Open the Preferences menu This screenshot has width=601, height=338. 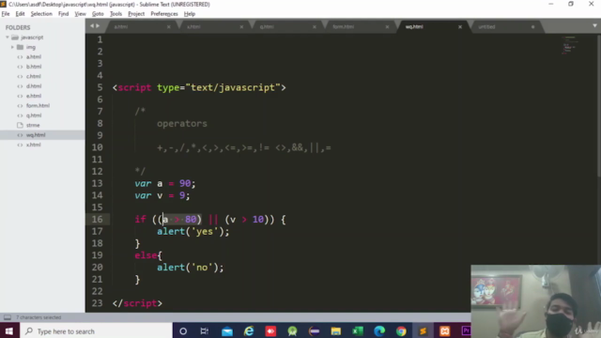pos(164,14)
